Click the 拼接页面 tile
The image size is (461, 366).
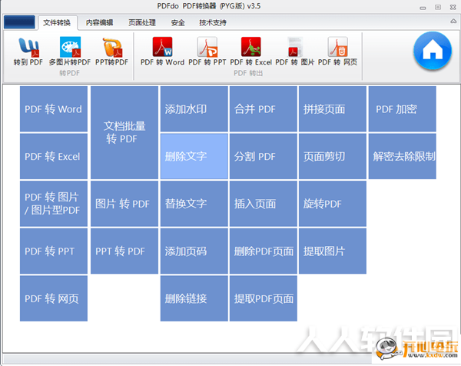[333, 109]
